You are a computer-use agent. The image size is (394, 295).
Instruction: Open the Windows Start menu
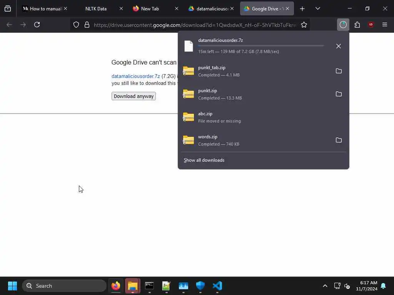(12, 286)
